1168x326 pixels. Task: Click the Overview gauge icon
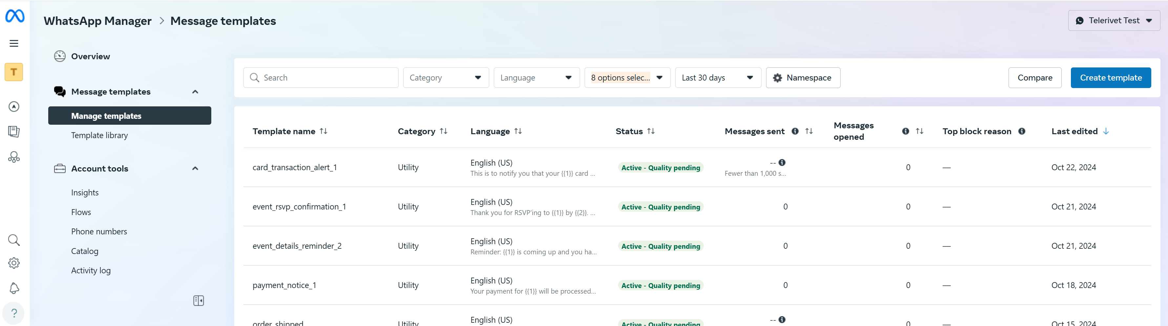(x=60, y=56)
